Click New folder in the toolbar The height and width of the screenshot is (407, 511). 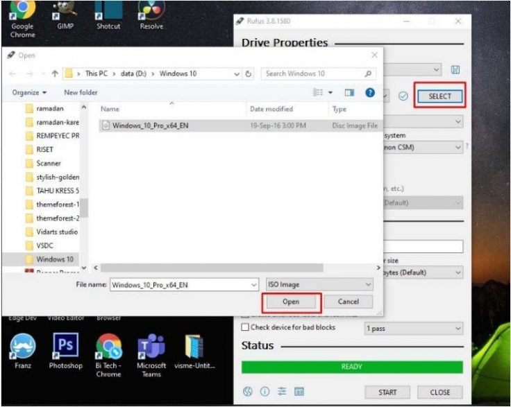pyautogui.click(x=81, y=92)
